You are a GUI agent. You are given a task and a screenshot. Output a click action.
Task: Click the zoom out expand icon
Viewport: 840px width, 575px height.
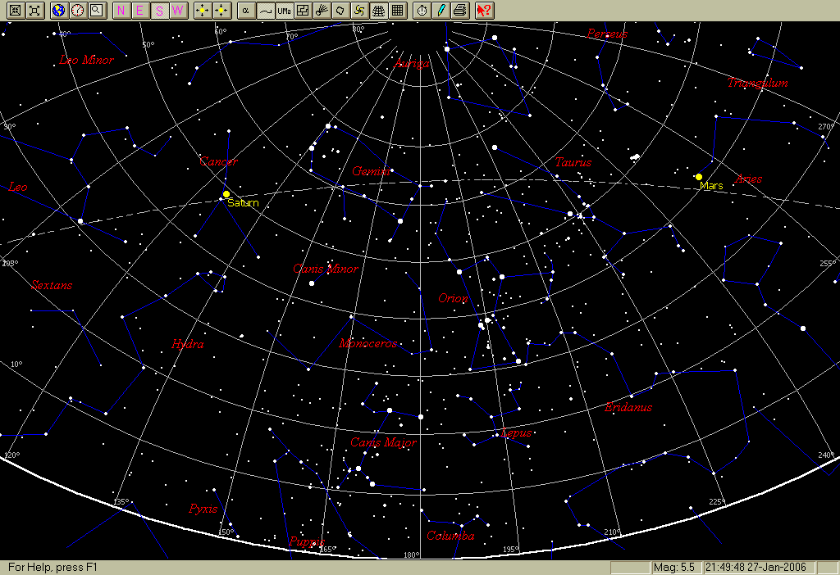pyautogui.click(x=34, y=10)
